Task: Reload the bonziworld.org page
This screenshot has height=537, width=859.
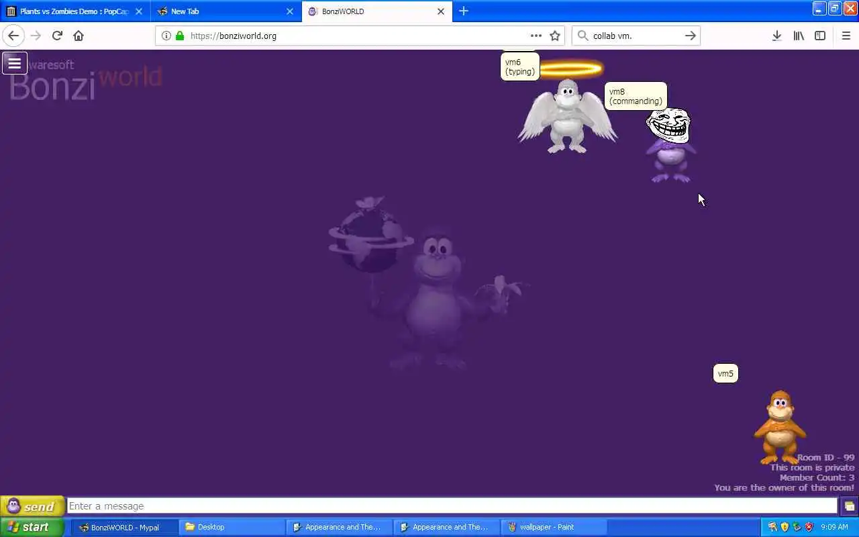Action: coord(57,36)
